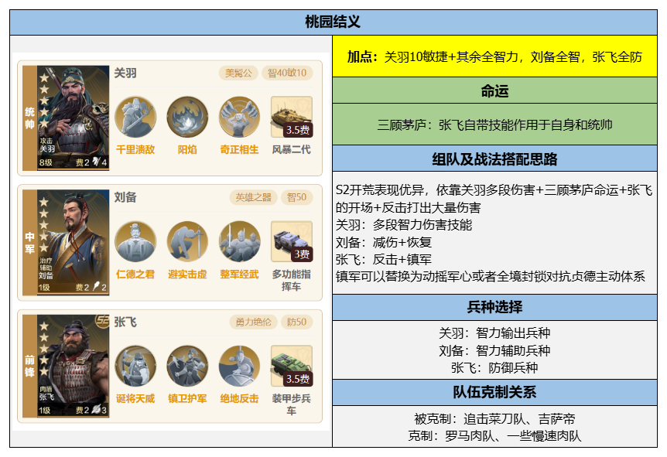This screenshot has height=457, width=667.
Task: Click the 关羽：多段智力伤害技能 line
Action: point(404,225)
